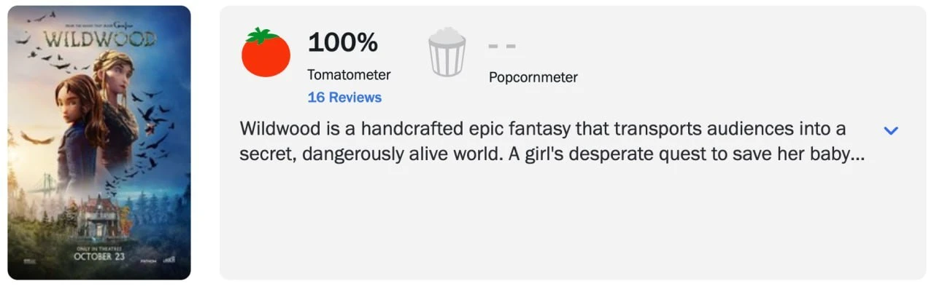Click the truncated synopsis line ending 'her baby...'

point(552,154)
